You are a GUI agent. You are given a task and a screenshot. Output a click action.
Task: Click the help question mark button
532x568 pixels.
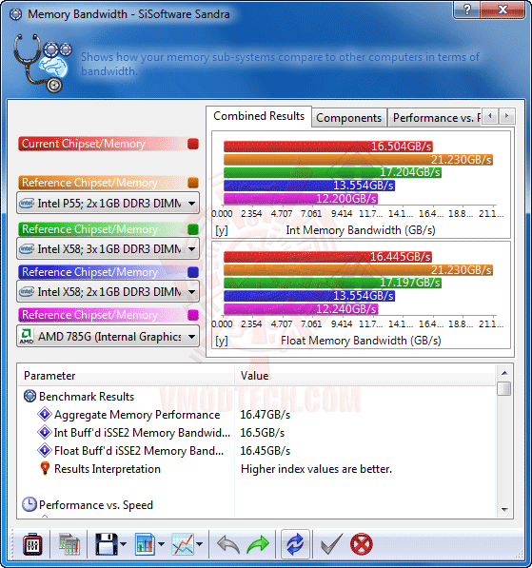tap(467, 10)
